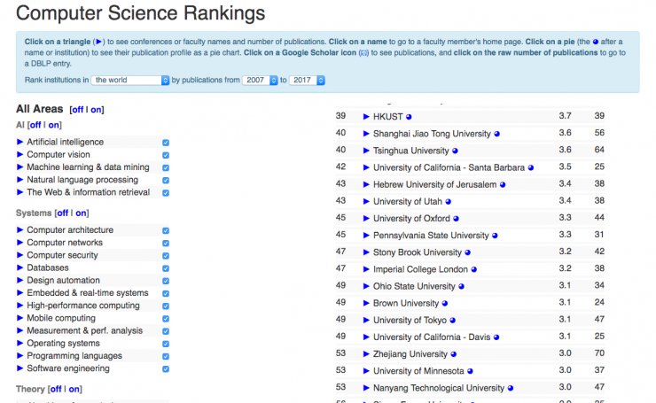Open the 'the world' region dropdown
Screen dimensions: 656x403
point(130,81)
